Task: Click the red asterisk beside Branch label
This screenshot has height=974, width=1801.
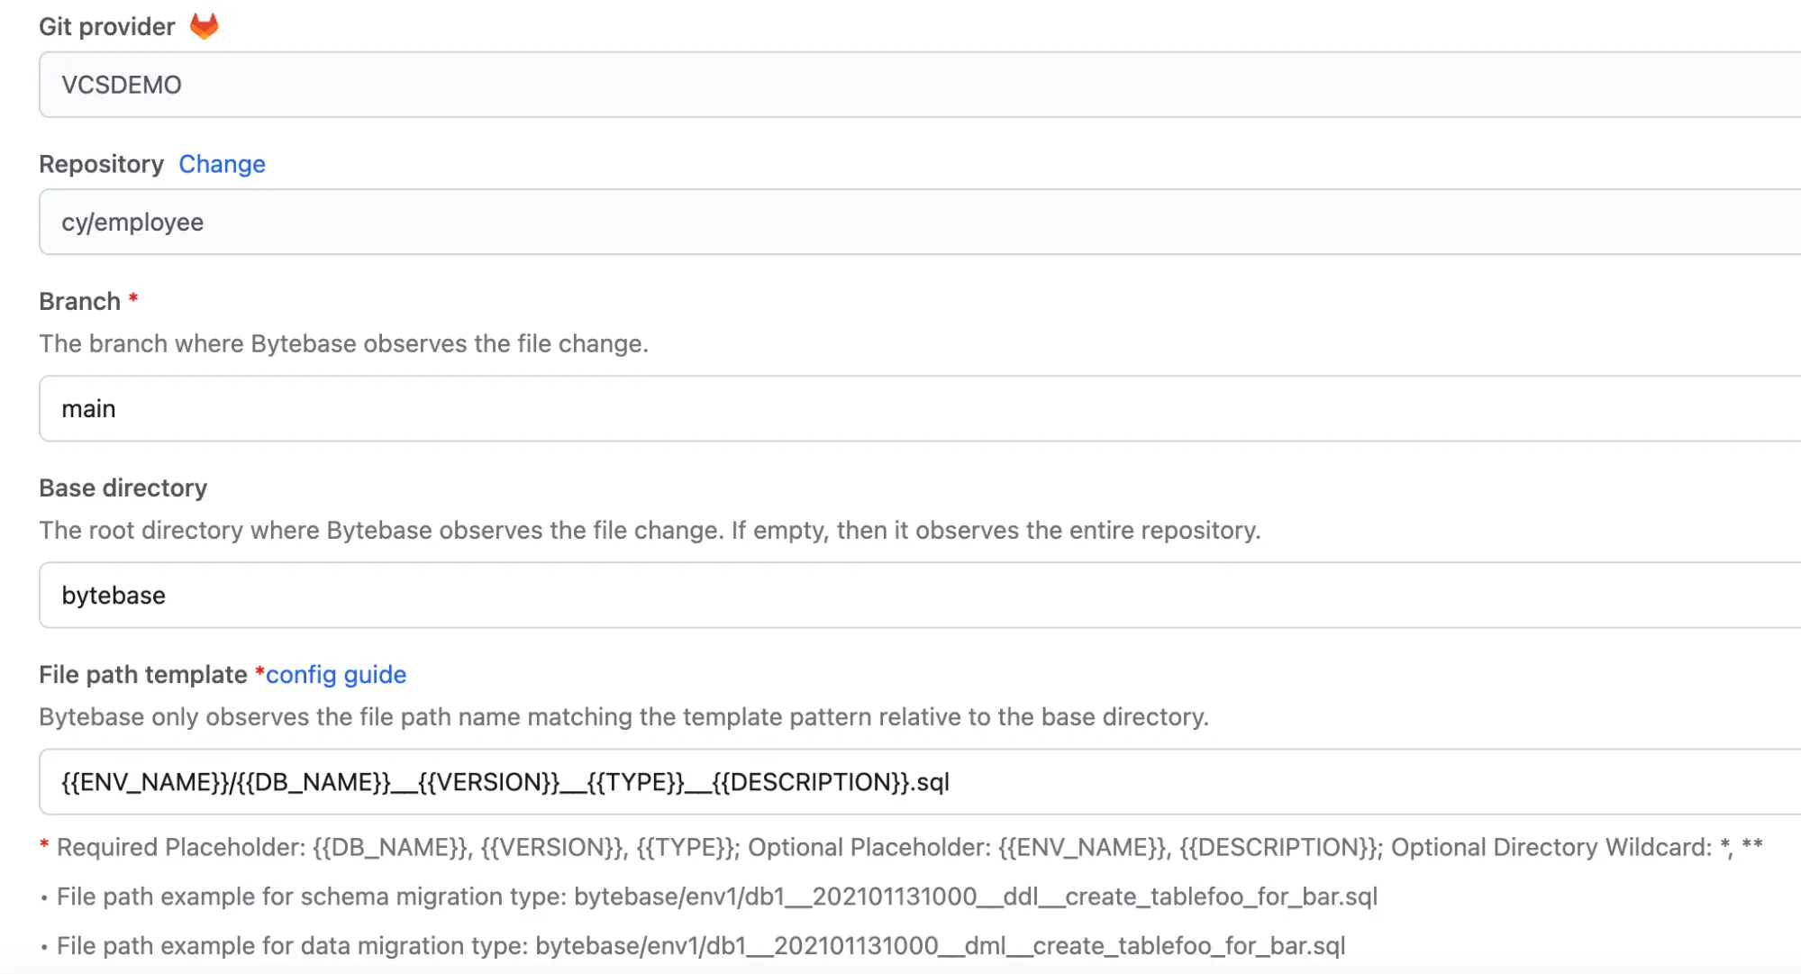Action: pyautogui.click(x=133, y=298)
